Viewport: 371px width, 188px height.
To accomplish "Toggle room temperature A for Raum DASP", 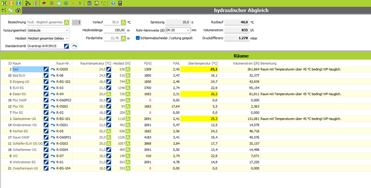I will [x=109, y=137].
